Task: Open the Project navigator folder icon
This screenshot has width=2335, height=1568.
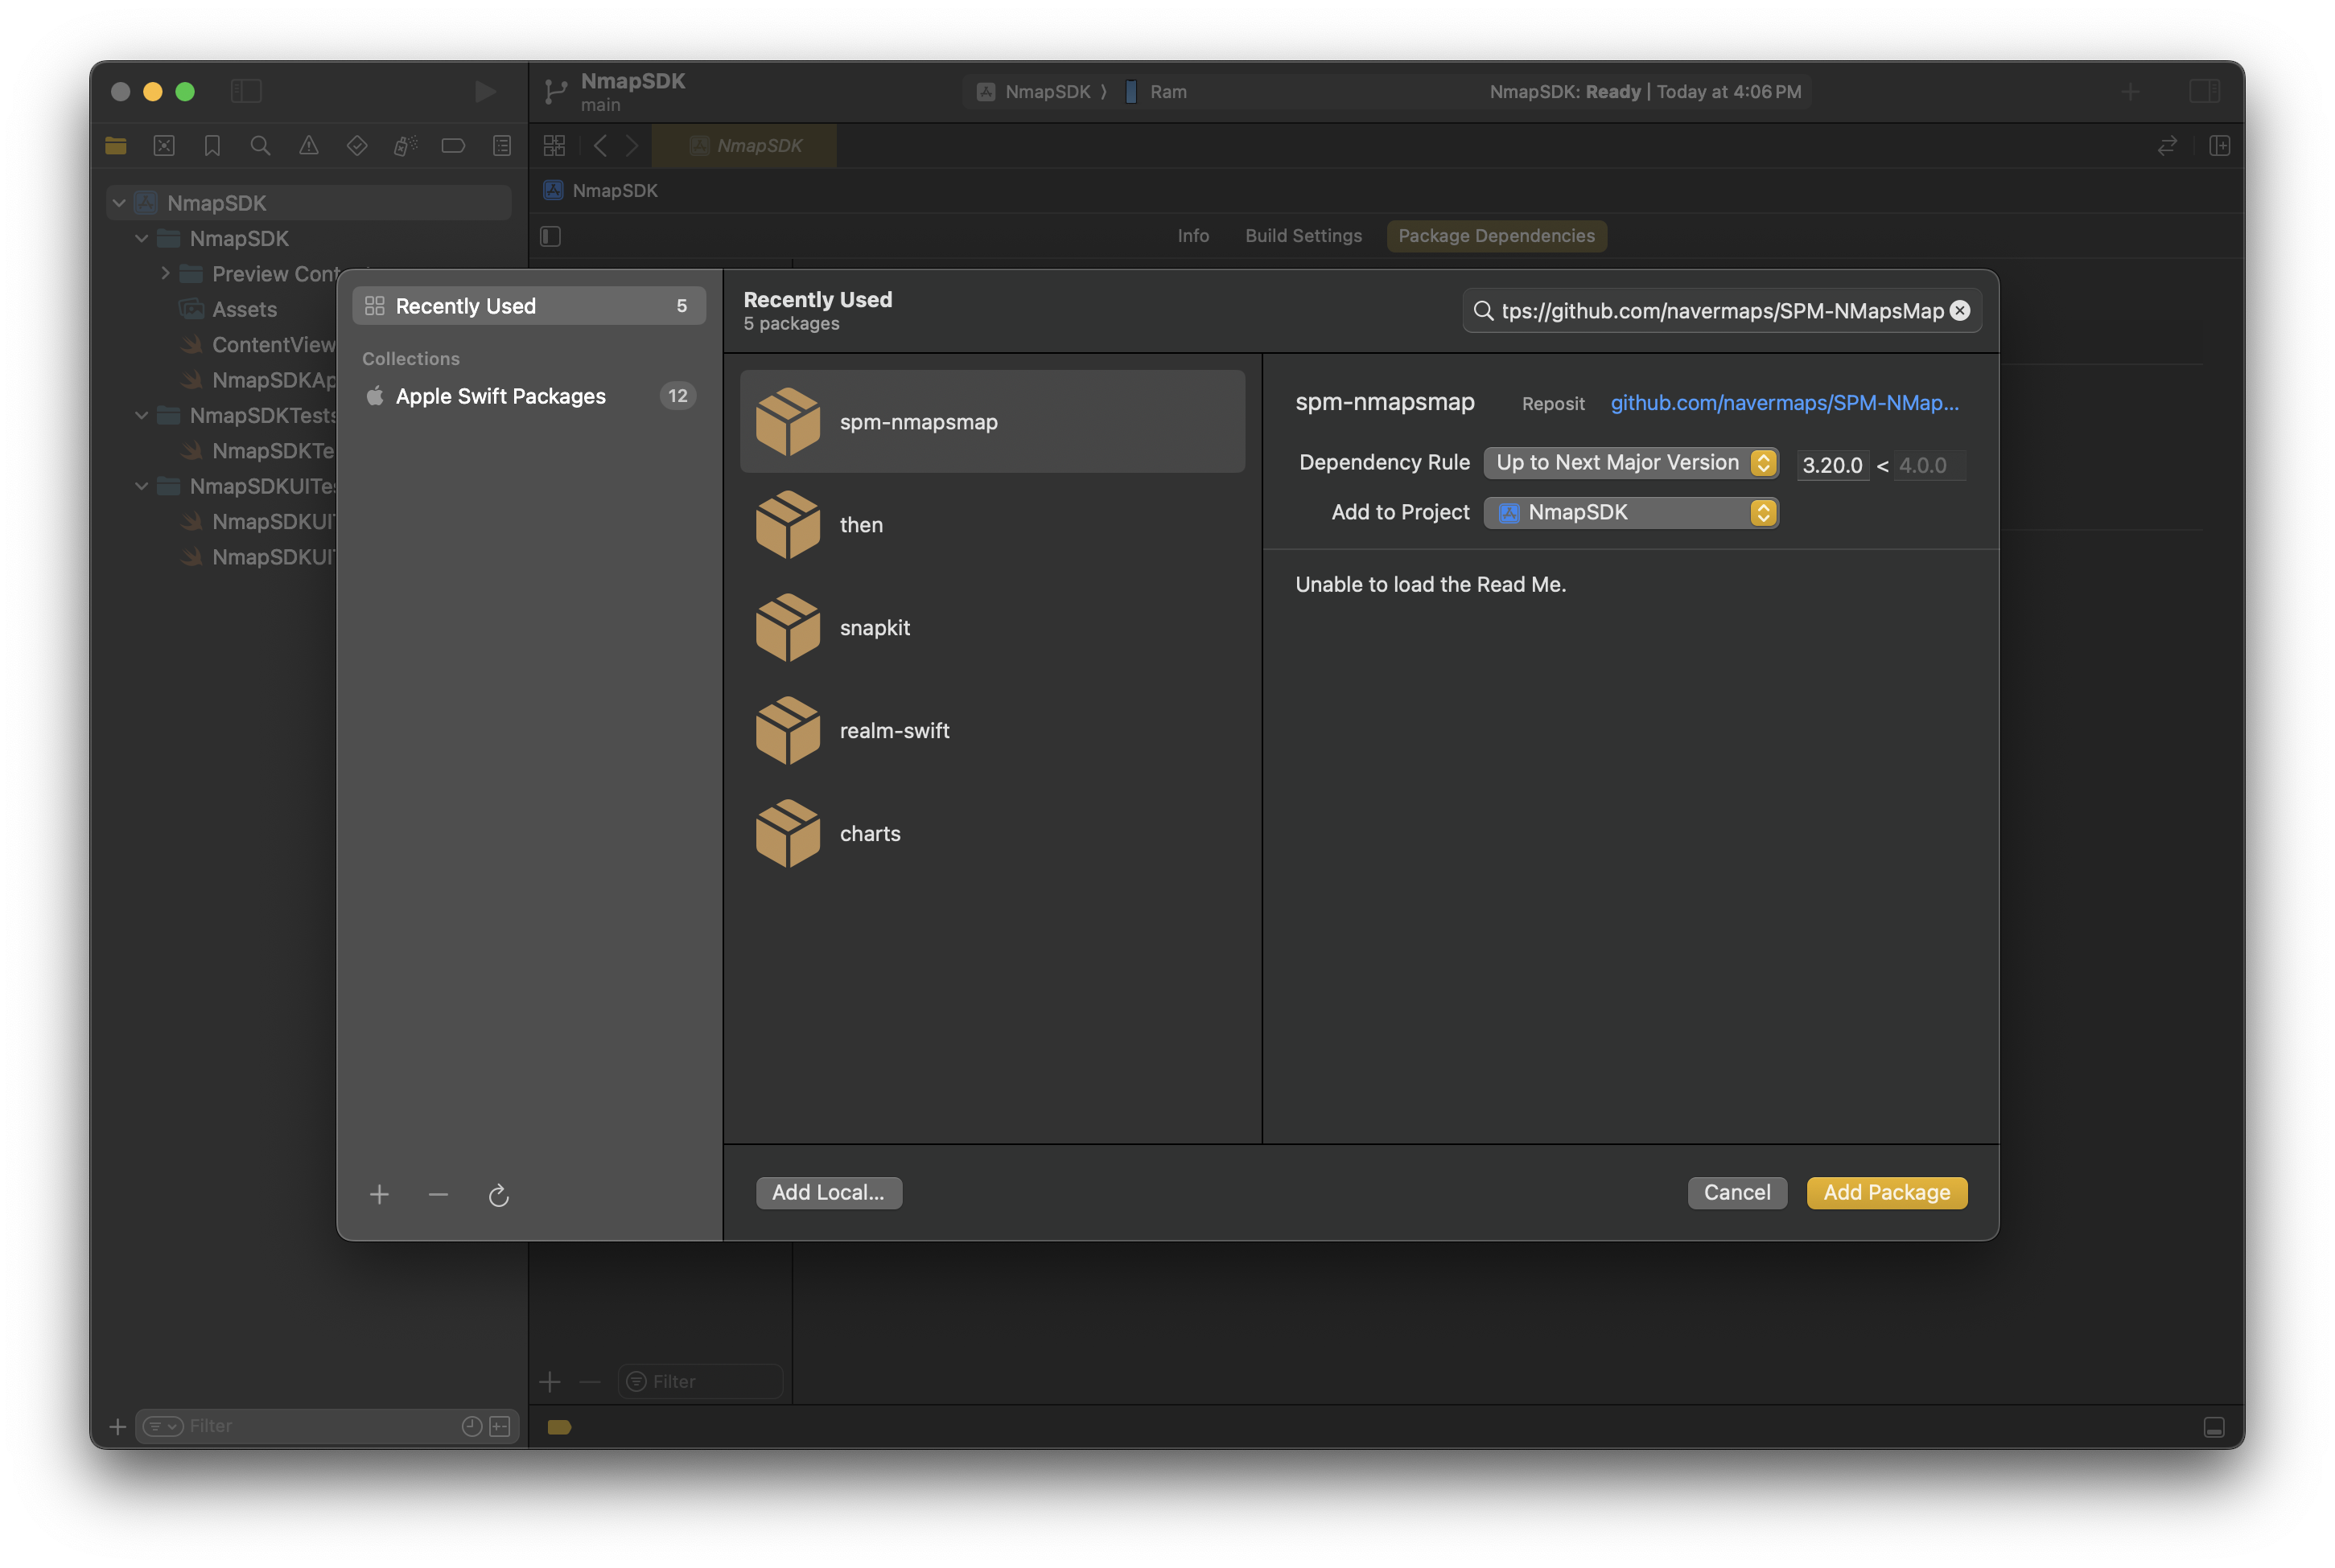Action: click(x=116, y=146)
